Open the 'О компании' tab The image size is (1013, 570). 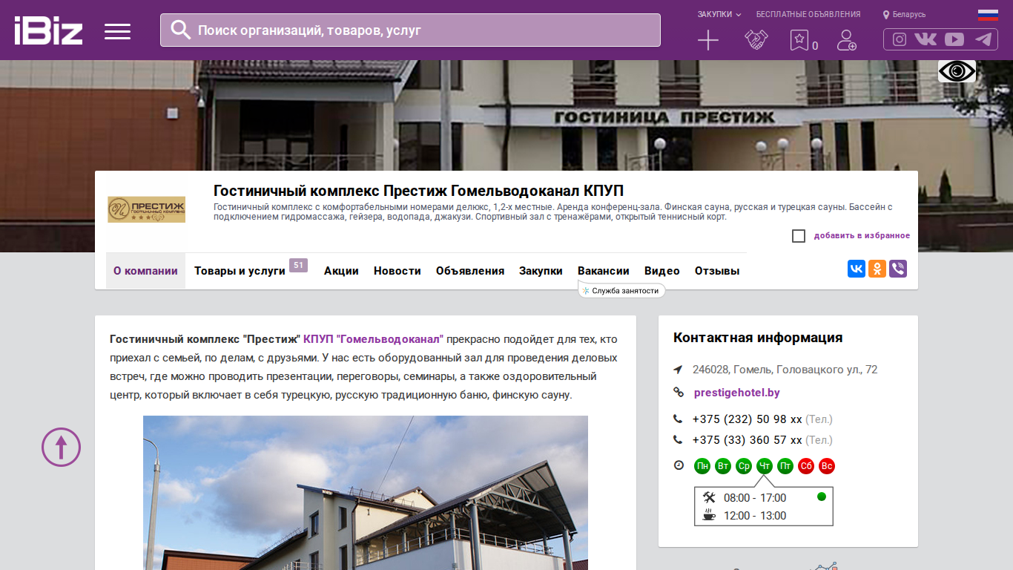click(x=145, y=271)
